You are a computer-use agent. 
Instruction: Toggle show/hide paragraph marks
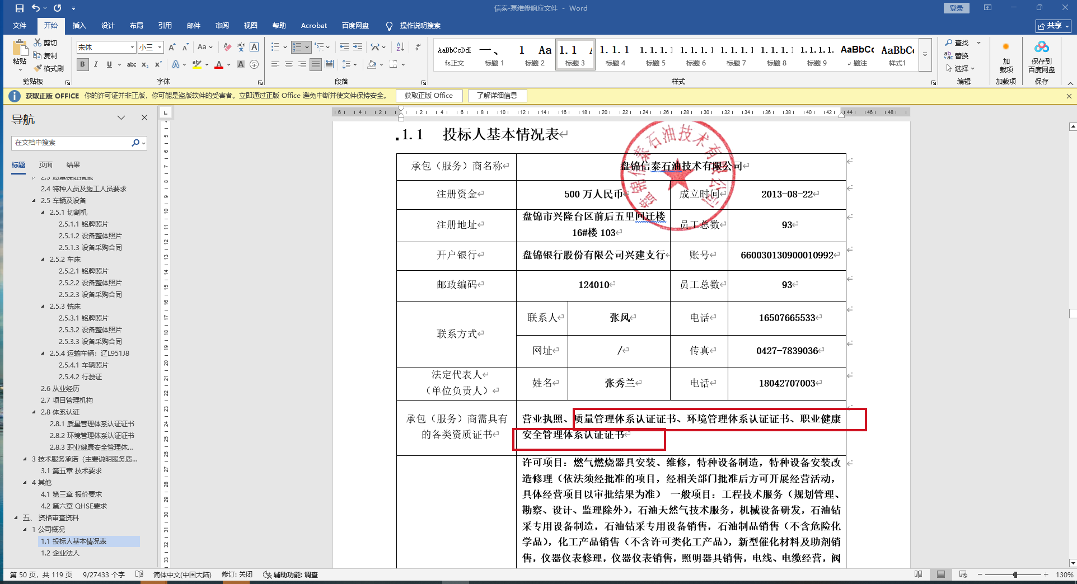(x=418, y=48)
